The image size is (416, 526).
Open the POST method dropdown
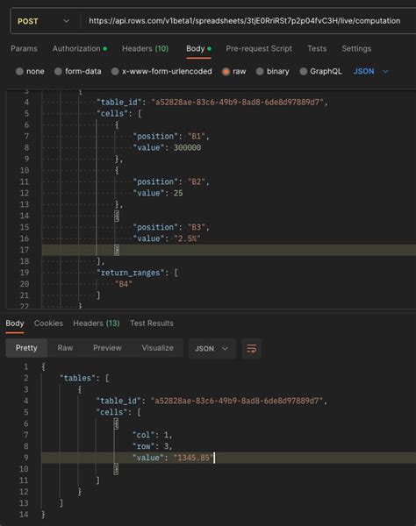click(x=43, y=21)
